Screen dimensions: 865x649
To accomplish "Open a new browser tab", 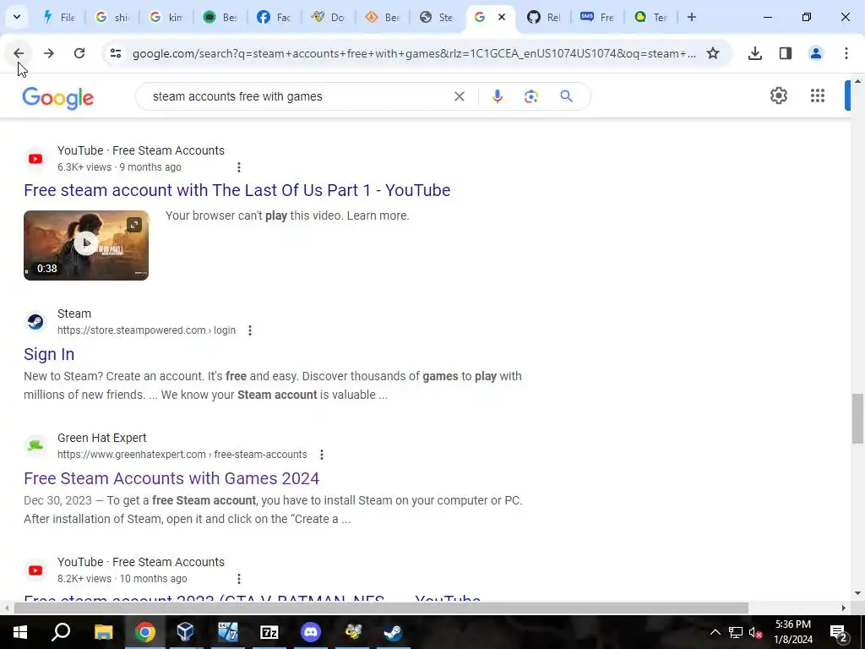I will click(x=691, y=17).
